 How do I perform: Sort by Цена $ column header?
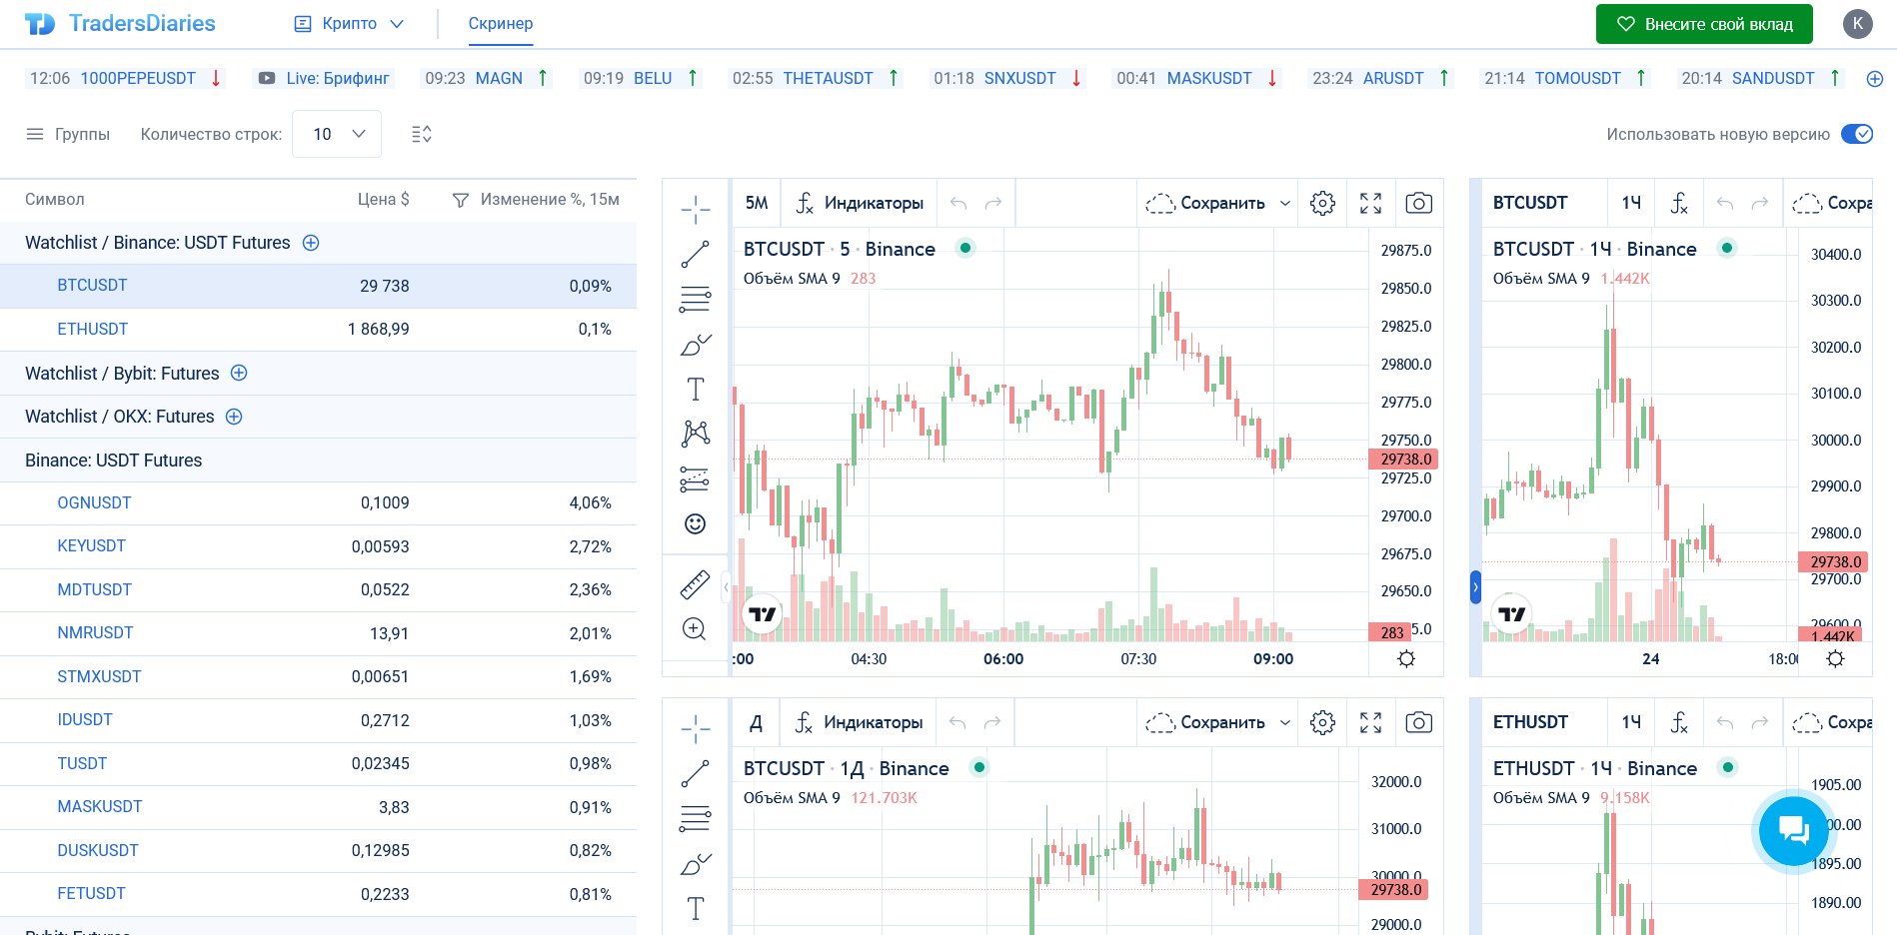[384, 200]
